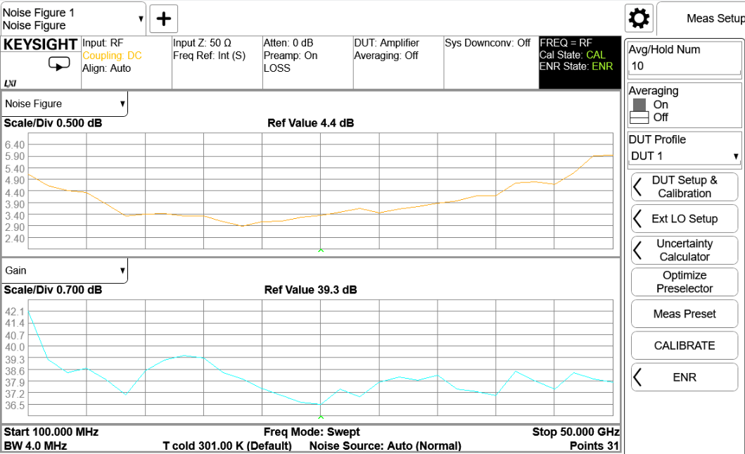Select the DUT Amplifier Averaging Off panel
Image resolution: width=745 pixels, height=454 pixels.
tap(399, 62)
